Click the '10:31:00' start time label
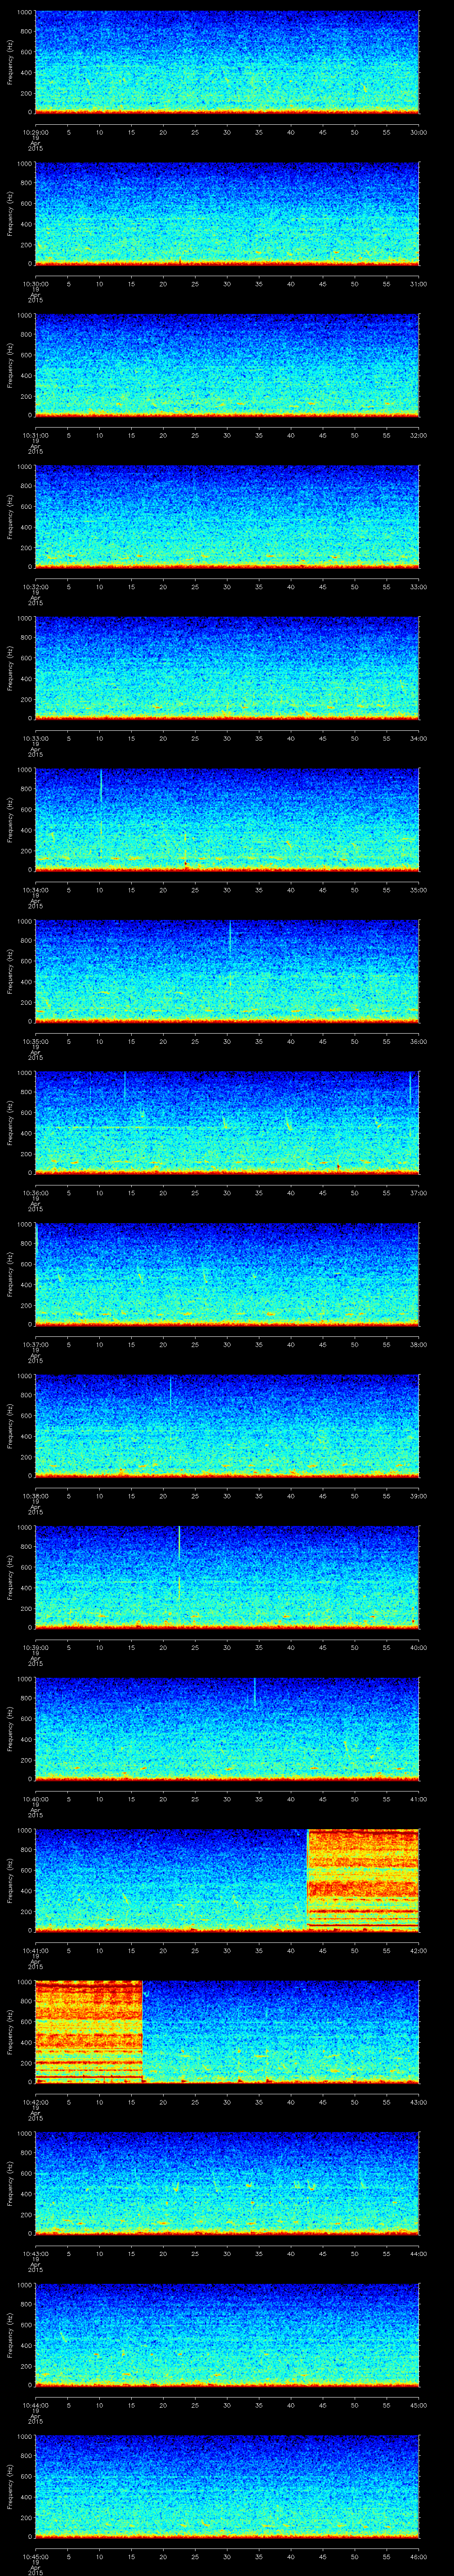 [35, 435]
